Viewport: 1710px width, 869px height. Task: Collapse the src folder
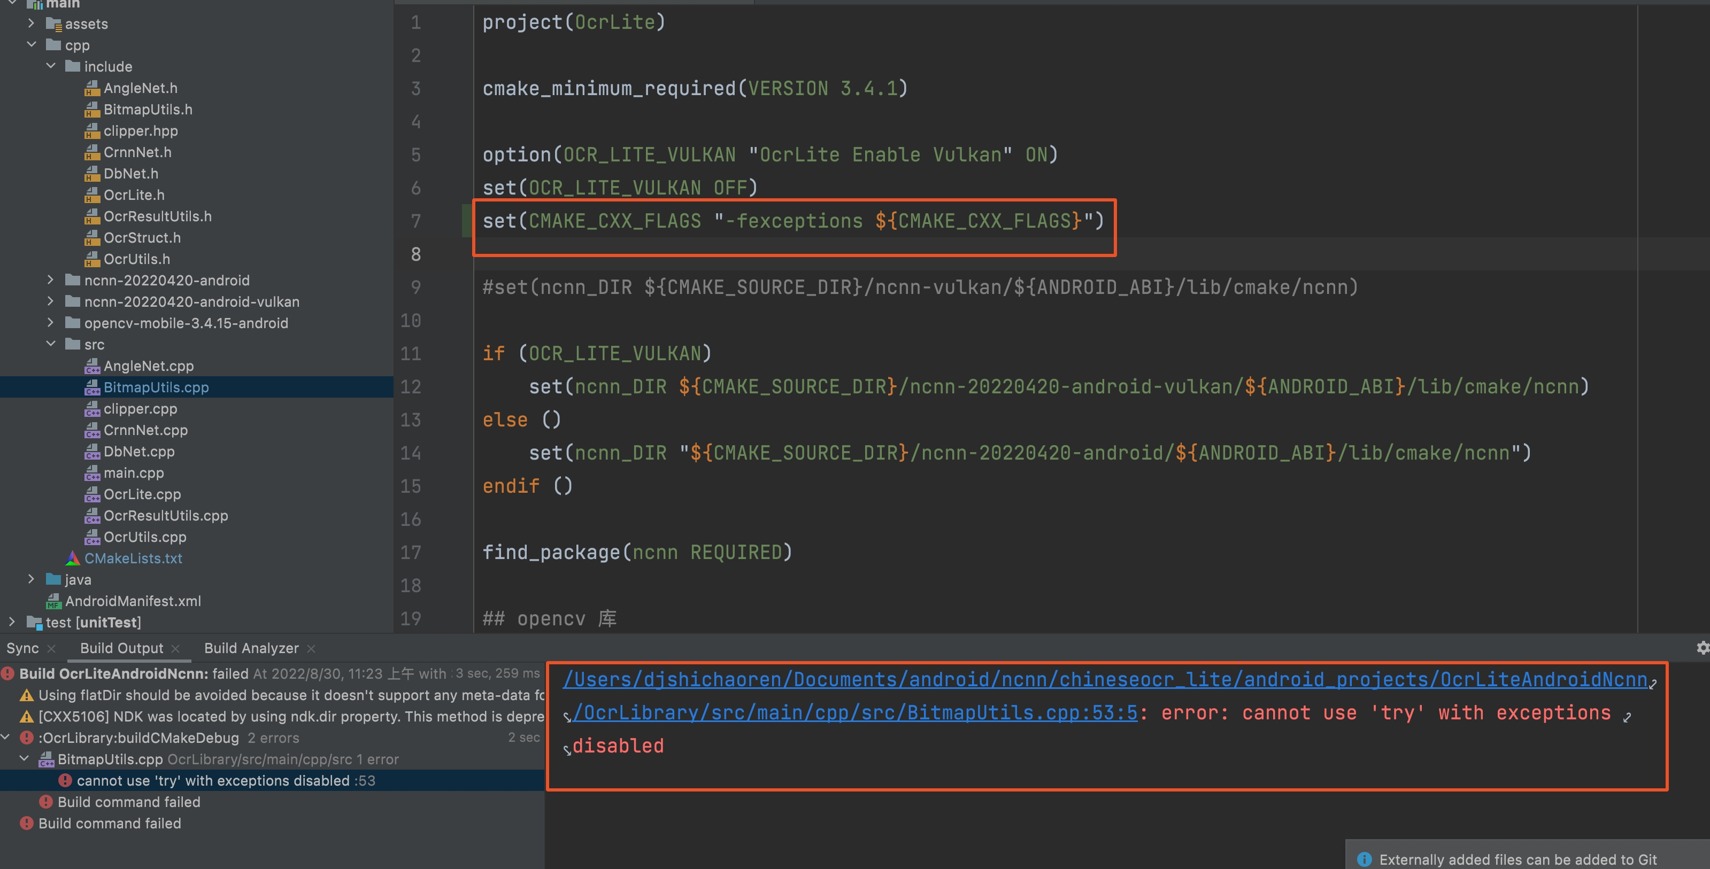tap(50, 344)
